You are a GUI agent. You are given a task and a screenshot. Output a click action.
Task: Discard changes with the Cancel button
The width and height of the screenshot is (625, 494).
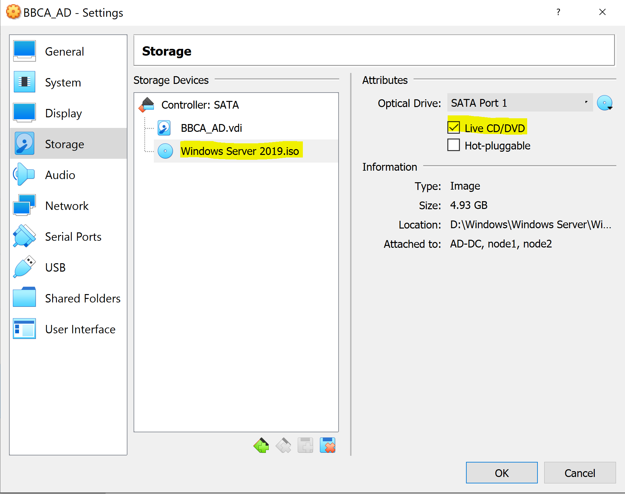click(580, 473)
